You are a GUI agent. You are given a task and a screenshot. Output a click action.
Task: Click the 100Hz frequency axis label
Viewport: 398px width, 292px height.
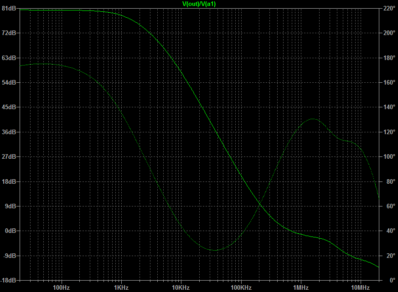[61, 288]
